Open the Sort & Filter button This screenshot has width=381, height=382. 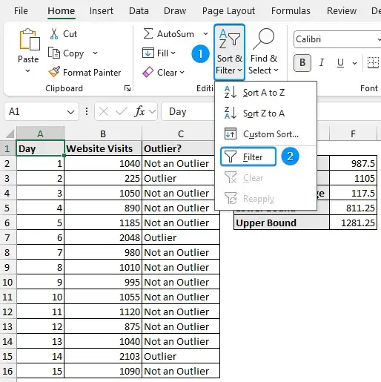229,52
